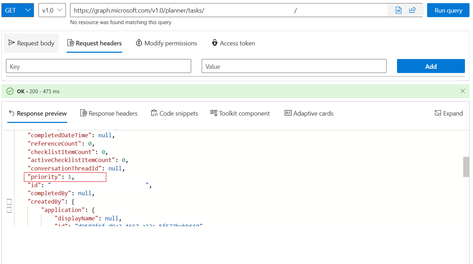
Task: Open the Code snippets tab
Action: [x=174, y=113]
